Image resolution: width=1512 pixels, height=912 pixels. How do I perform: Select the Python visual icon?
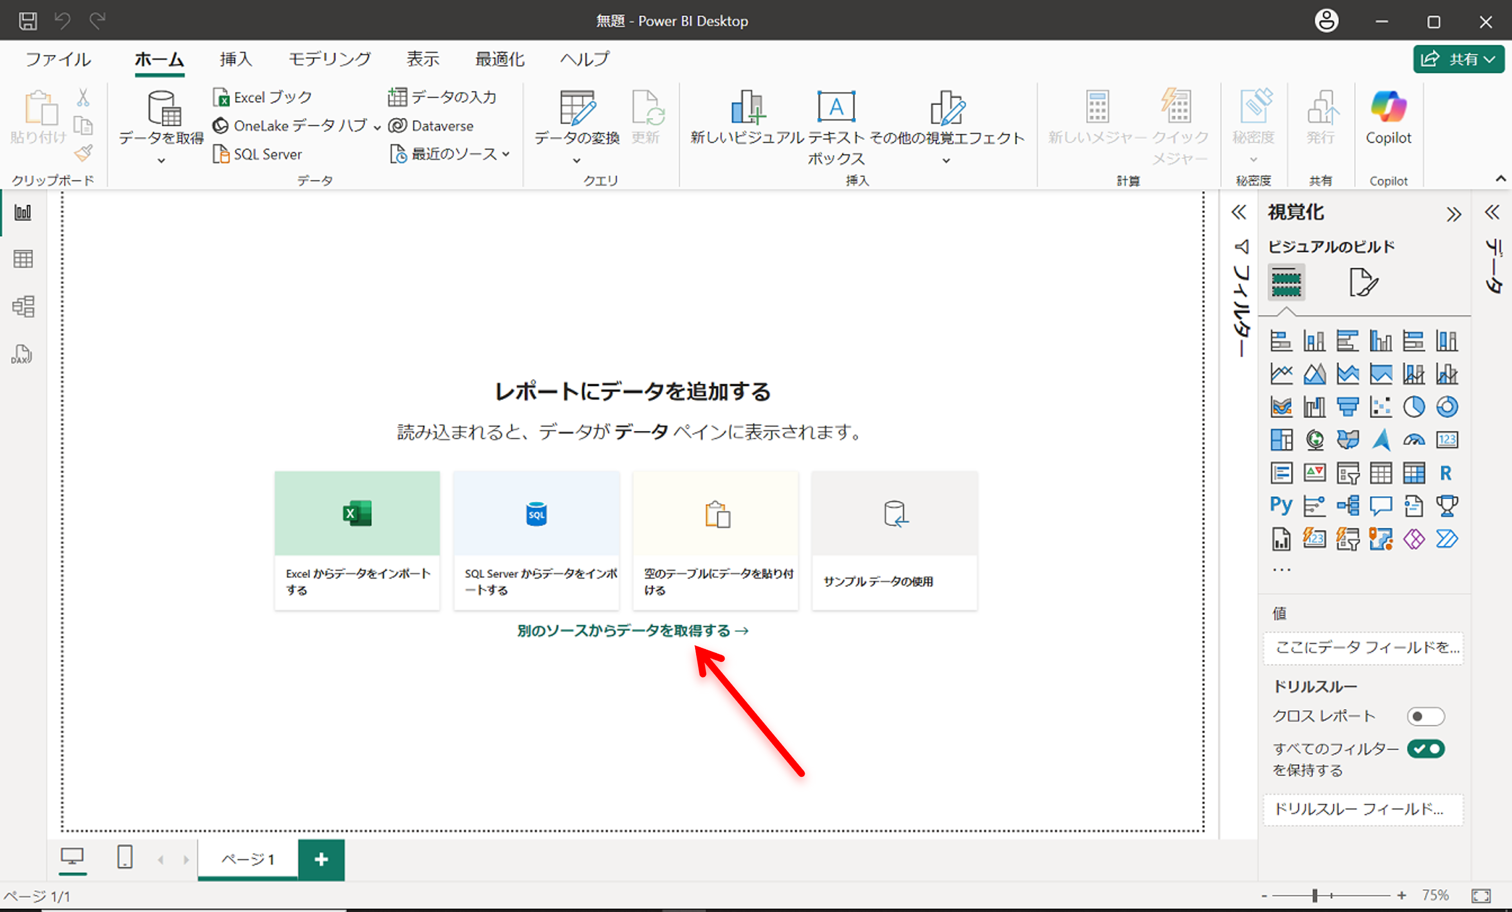(x=1281, y=506)
